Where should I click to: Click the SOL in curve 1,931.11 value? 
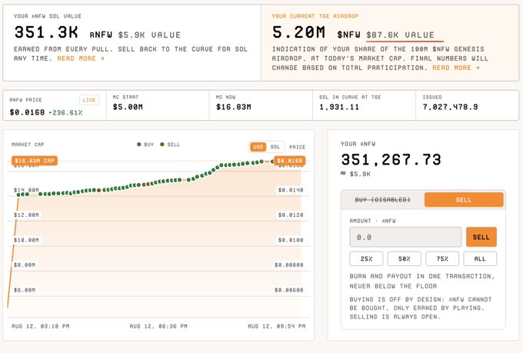pos(339,107)
